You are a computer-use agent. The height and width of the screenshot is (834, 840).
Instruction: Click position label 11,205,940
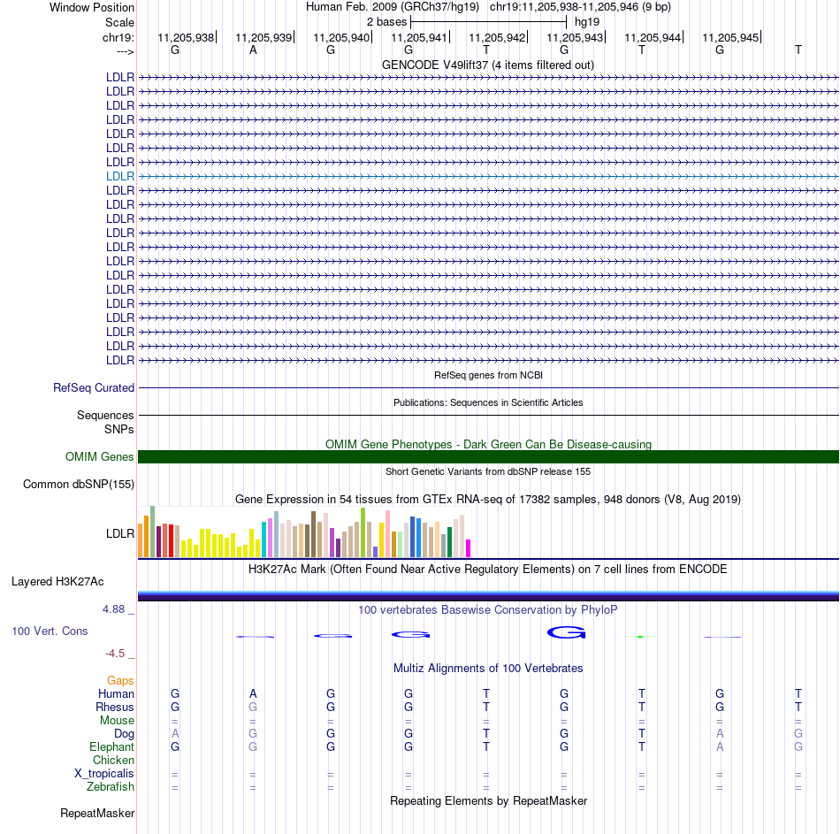click(x=341, y=37)
